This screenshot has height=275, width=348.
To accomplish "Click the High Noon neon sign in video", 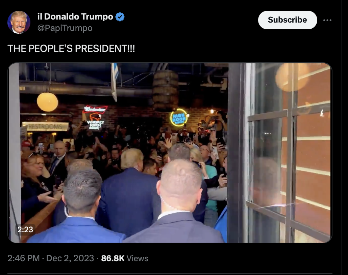I will click(x=179, y=118).
